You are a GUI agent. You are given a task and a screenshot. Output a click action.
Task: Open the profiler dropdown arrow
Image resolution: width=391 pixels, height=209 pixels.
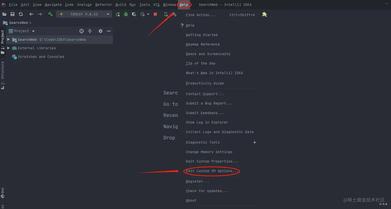click(x=148, y=14)
